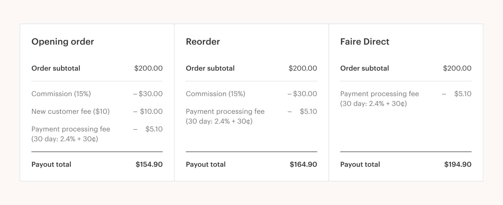
Task: Select the Opening order $200.00 subtotal amount
Action: 148,68
